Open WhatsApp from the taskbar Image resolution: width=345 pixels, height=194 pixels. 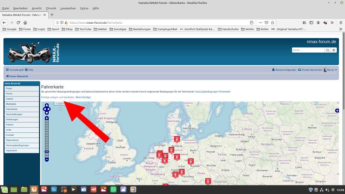113,189
